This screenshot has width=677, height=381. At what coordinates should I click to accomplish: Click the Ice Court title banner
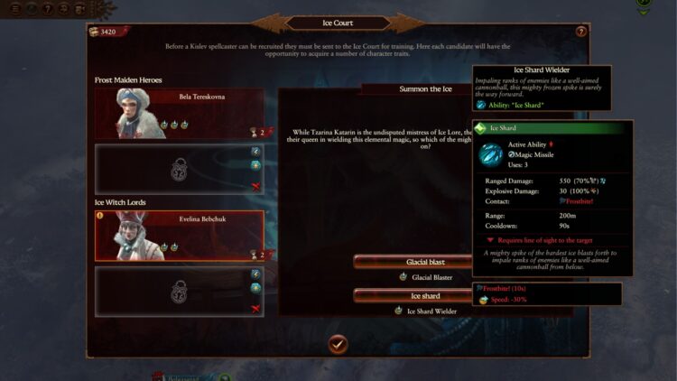coord(338,23)
